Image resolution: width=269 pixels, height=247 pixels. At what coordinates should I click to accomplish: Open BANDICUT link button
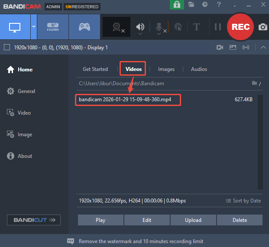[x=34, y=220]
